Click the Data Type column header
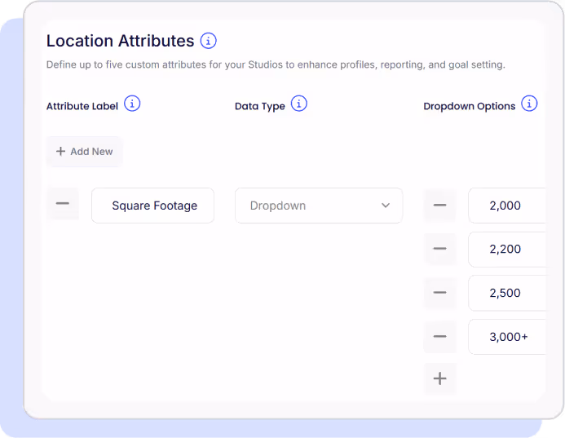The width and height of the screenshot is (565, 438). [260, 106]
